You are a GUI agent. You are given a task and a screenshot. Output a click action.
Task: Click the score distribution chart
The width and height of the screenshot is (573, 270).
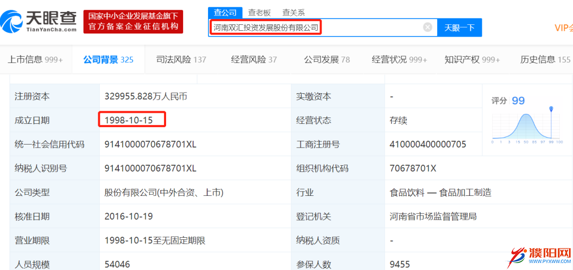(527, 125)
